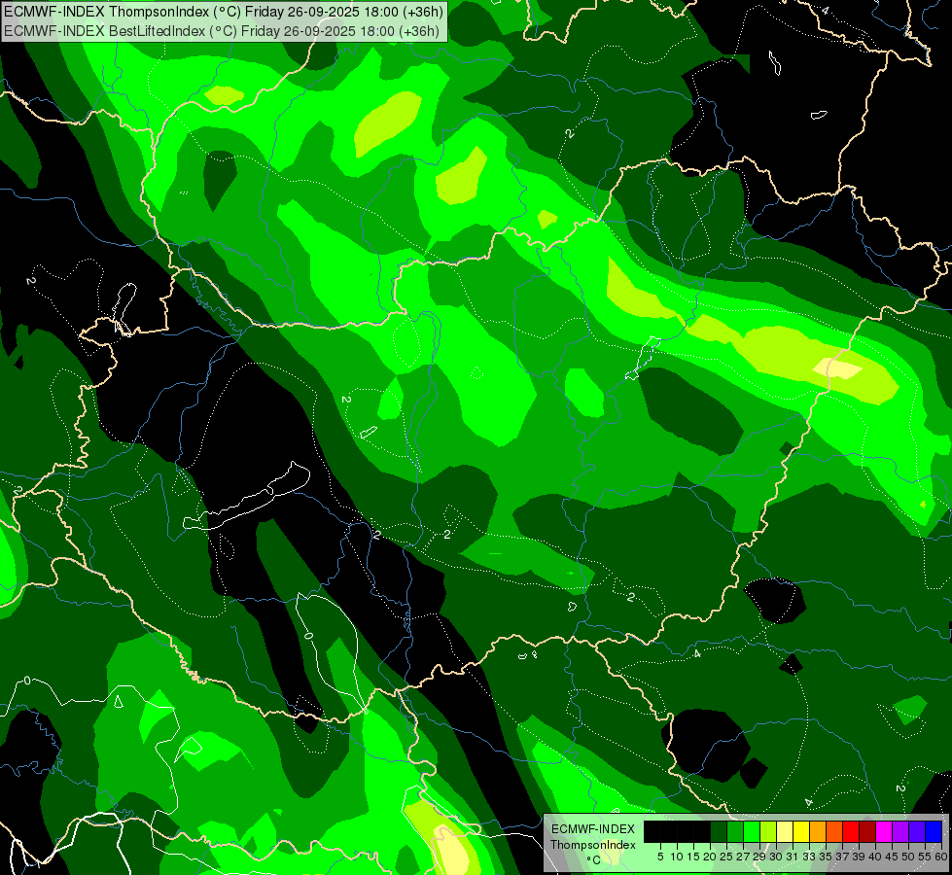Click the legend's ThompsonIndex label
Image resolution: width=952 pixels, height=875 pixels.
point(593,845)
